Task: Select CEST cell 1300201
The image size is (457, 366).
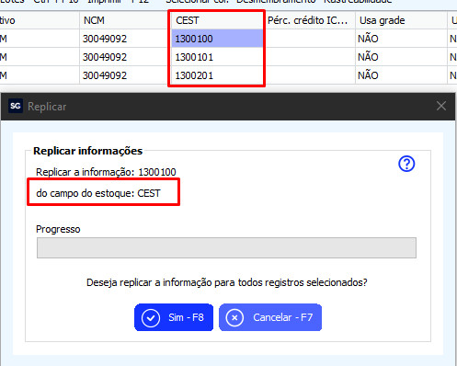Action: [x=217, y=75]
